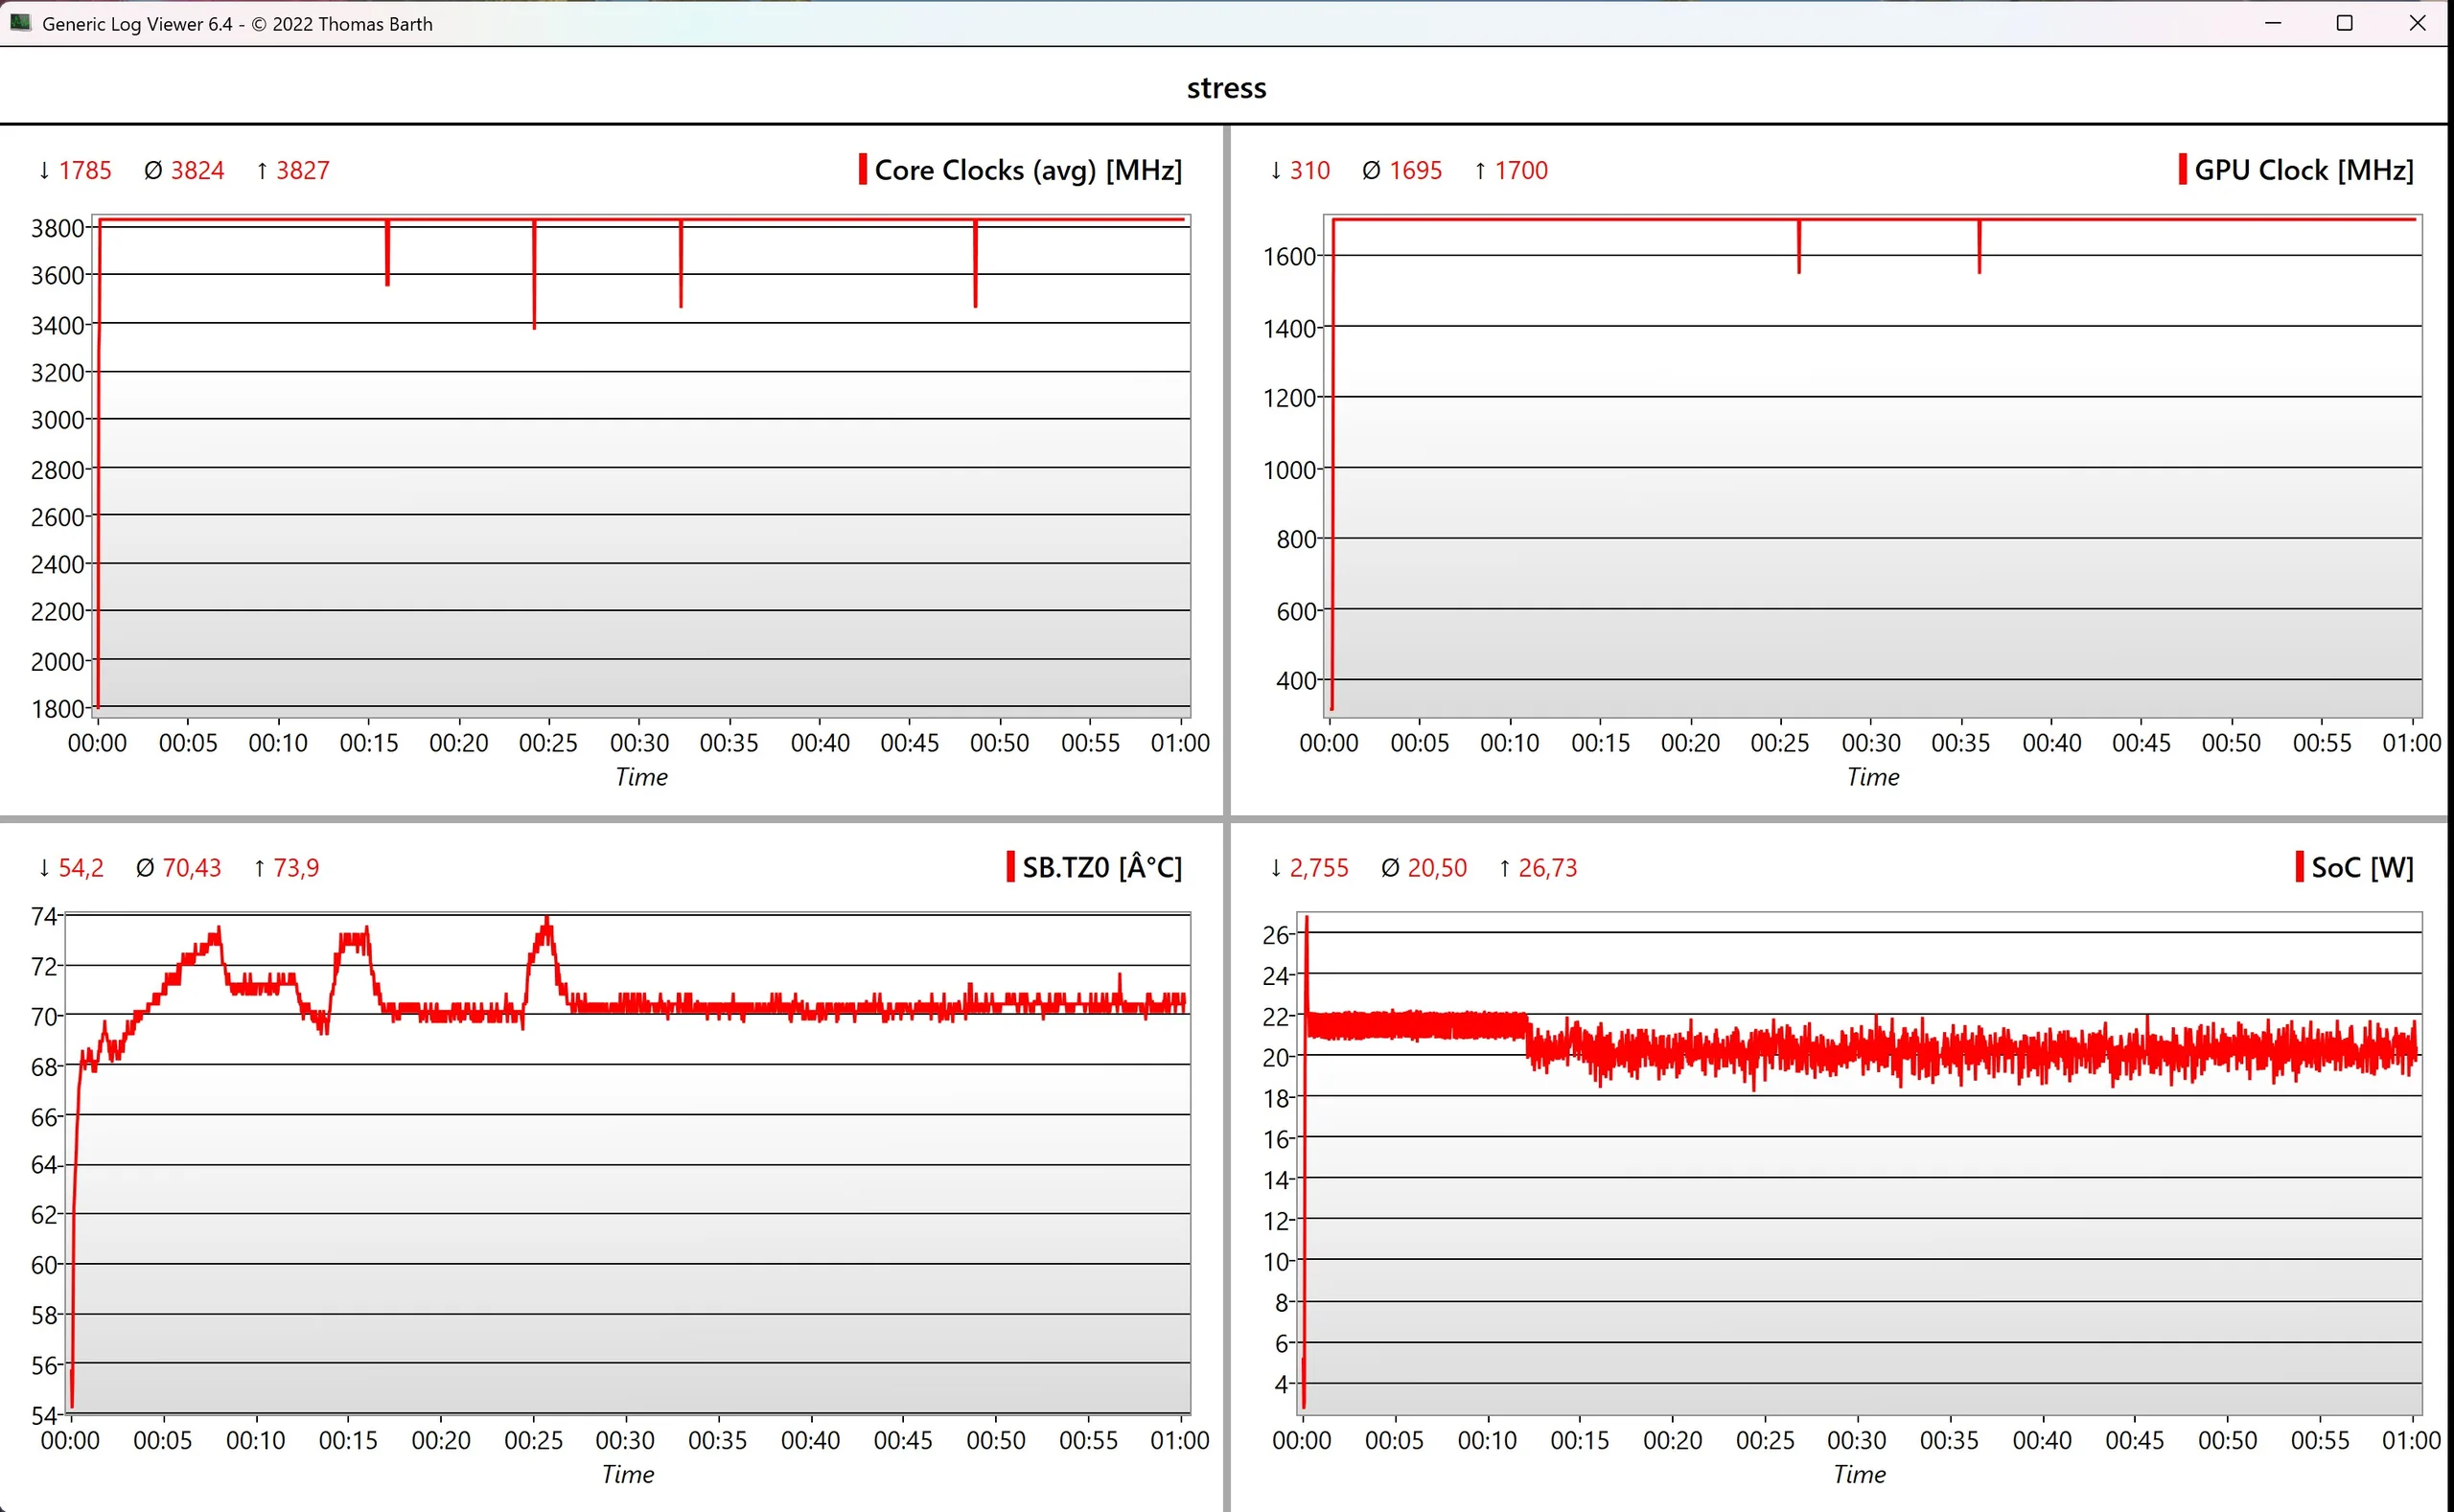This screenshot has width=2454, height=1512.
Task: Select the SoC maximum value 26,73
Action: point(1547,867)
